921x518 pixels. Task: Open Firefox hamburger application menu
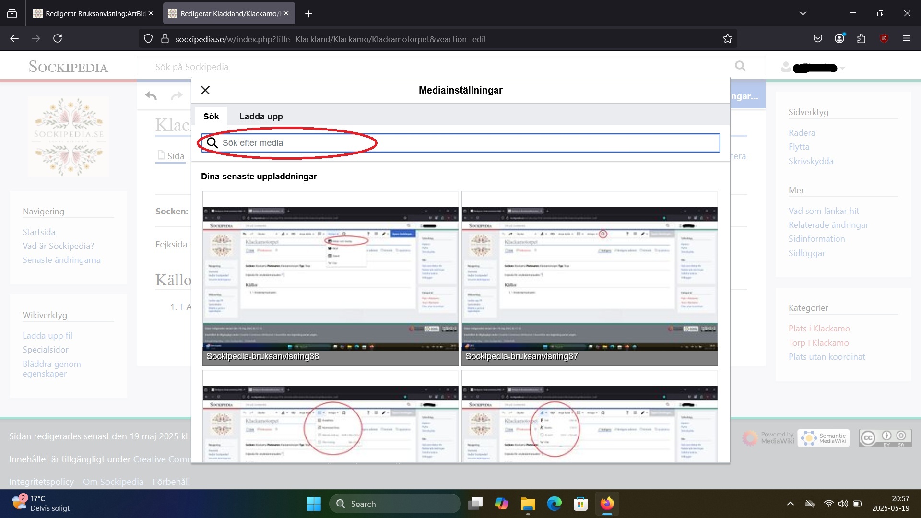coord(906,39)
